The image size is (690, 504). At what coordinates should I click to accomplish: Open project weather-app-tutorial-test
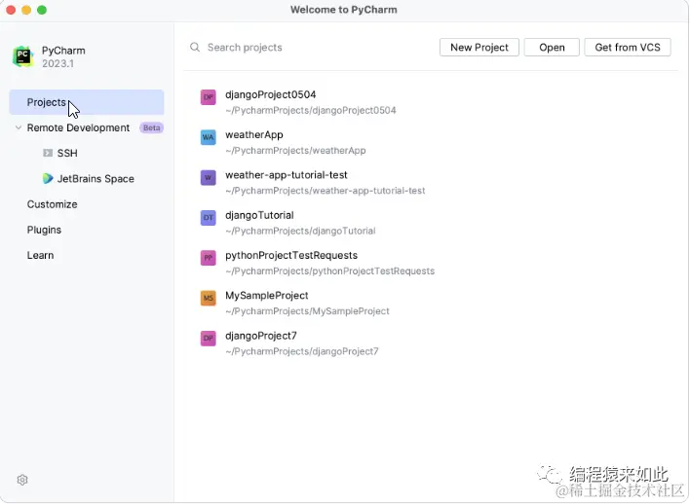coord(286,175)
